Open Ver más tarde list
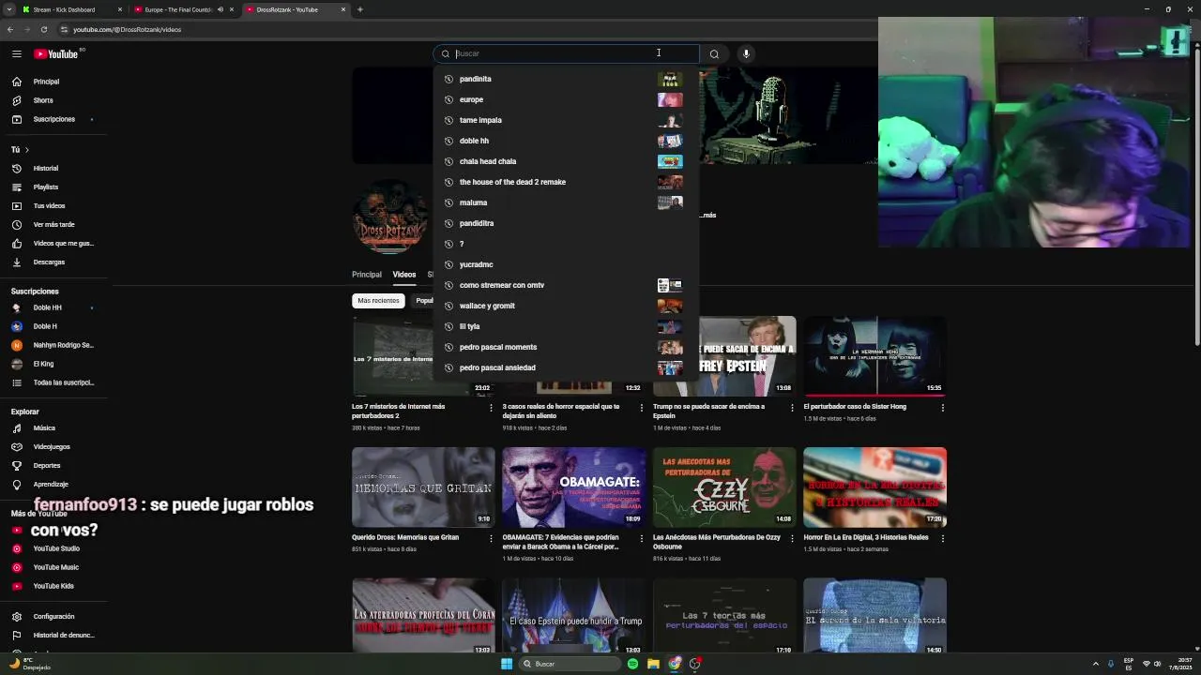This screenshot has height=675, width=1201. [x=53, y=224]
